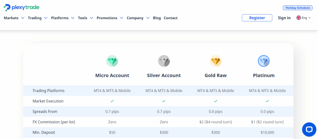The height and width of the screenshot is (139, 318).
Task: Open the Eng language dropdown
Action: pyautogui.click(x=306, y=18)
